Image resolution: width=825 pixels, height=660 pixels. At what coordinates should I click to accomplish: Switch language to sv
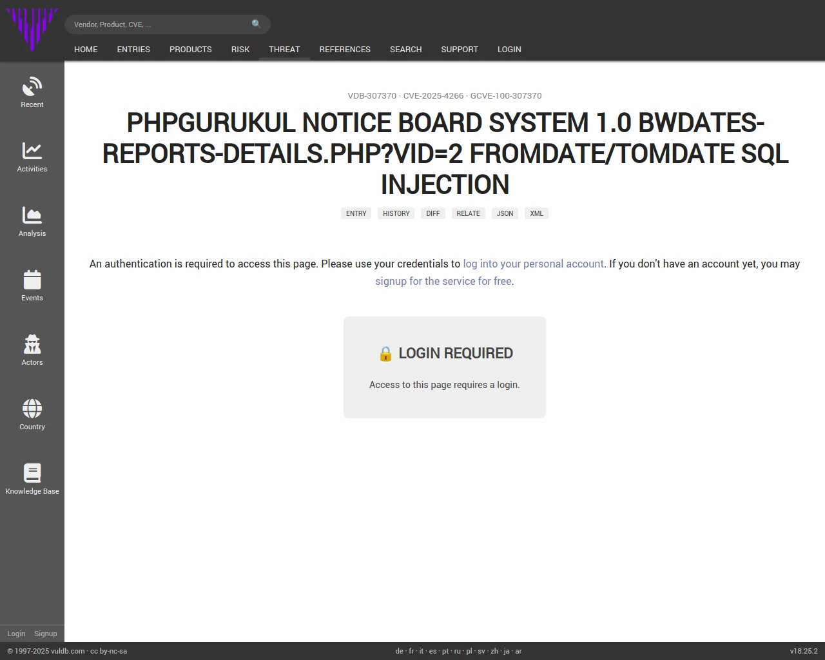(x=481, y=651)
